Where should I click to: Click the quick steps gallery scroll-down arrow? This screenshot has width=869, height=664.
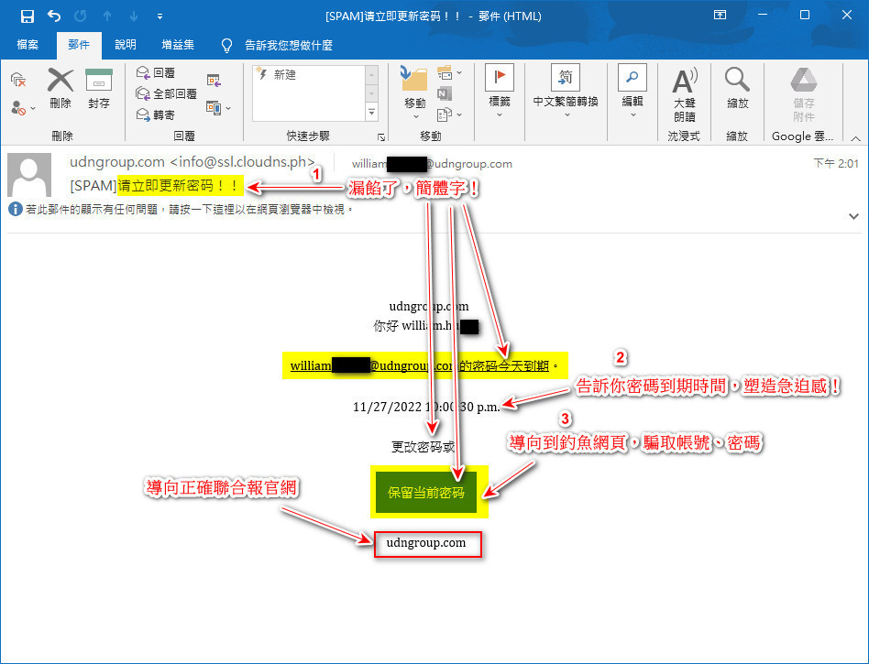[x=372, y=93]
